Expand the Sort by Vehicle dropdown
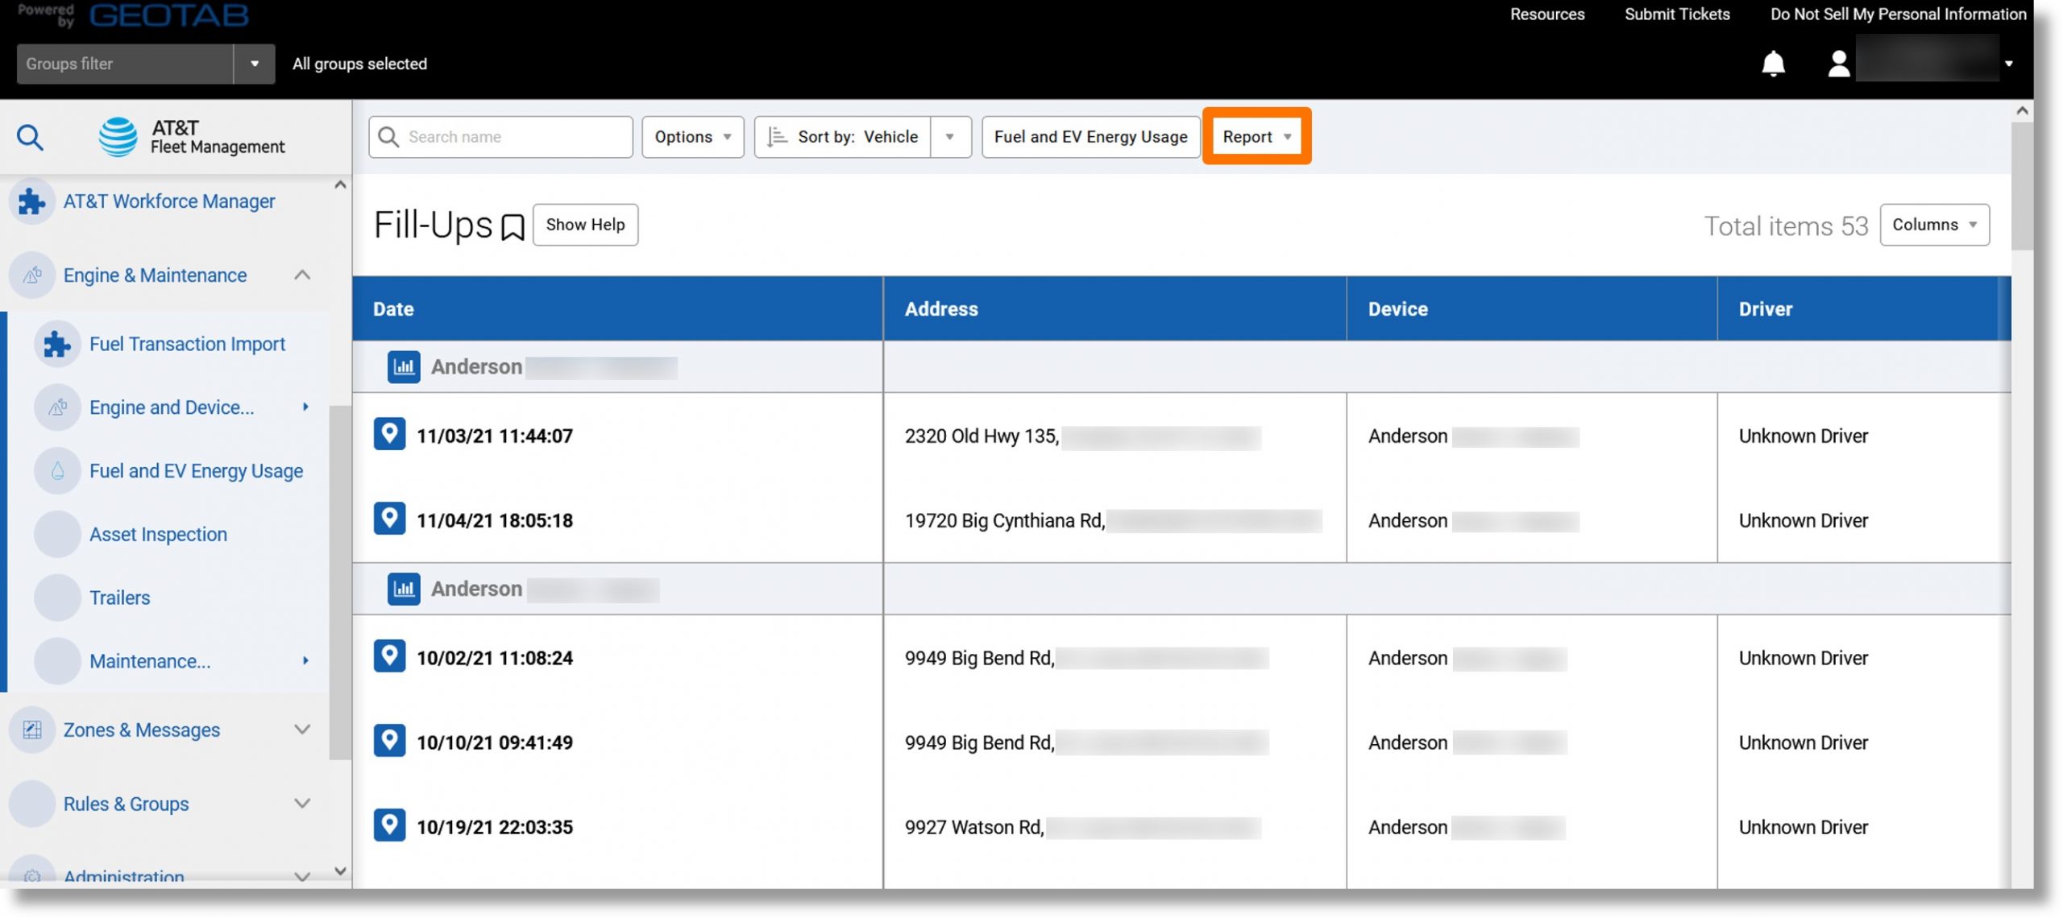 point(950,135)
